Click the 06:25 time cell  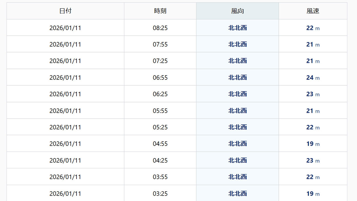pyautogui.click(x=160, y=94)
